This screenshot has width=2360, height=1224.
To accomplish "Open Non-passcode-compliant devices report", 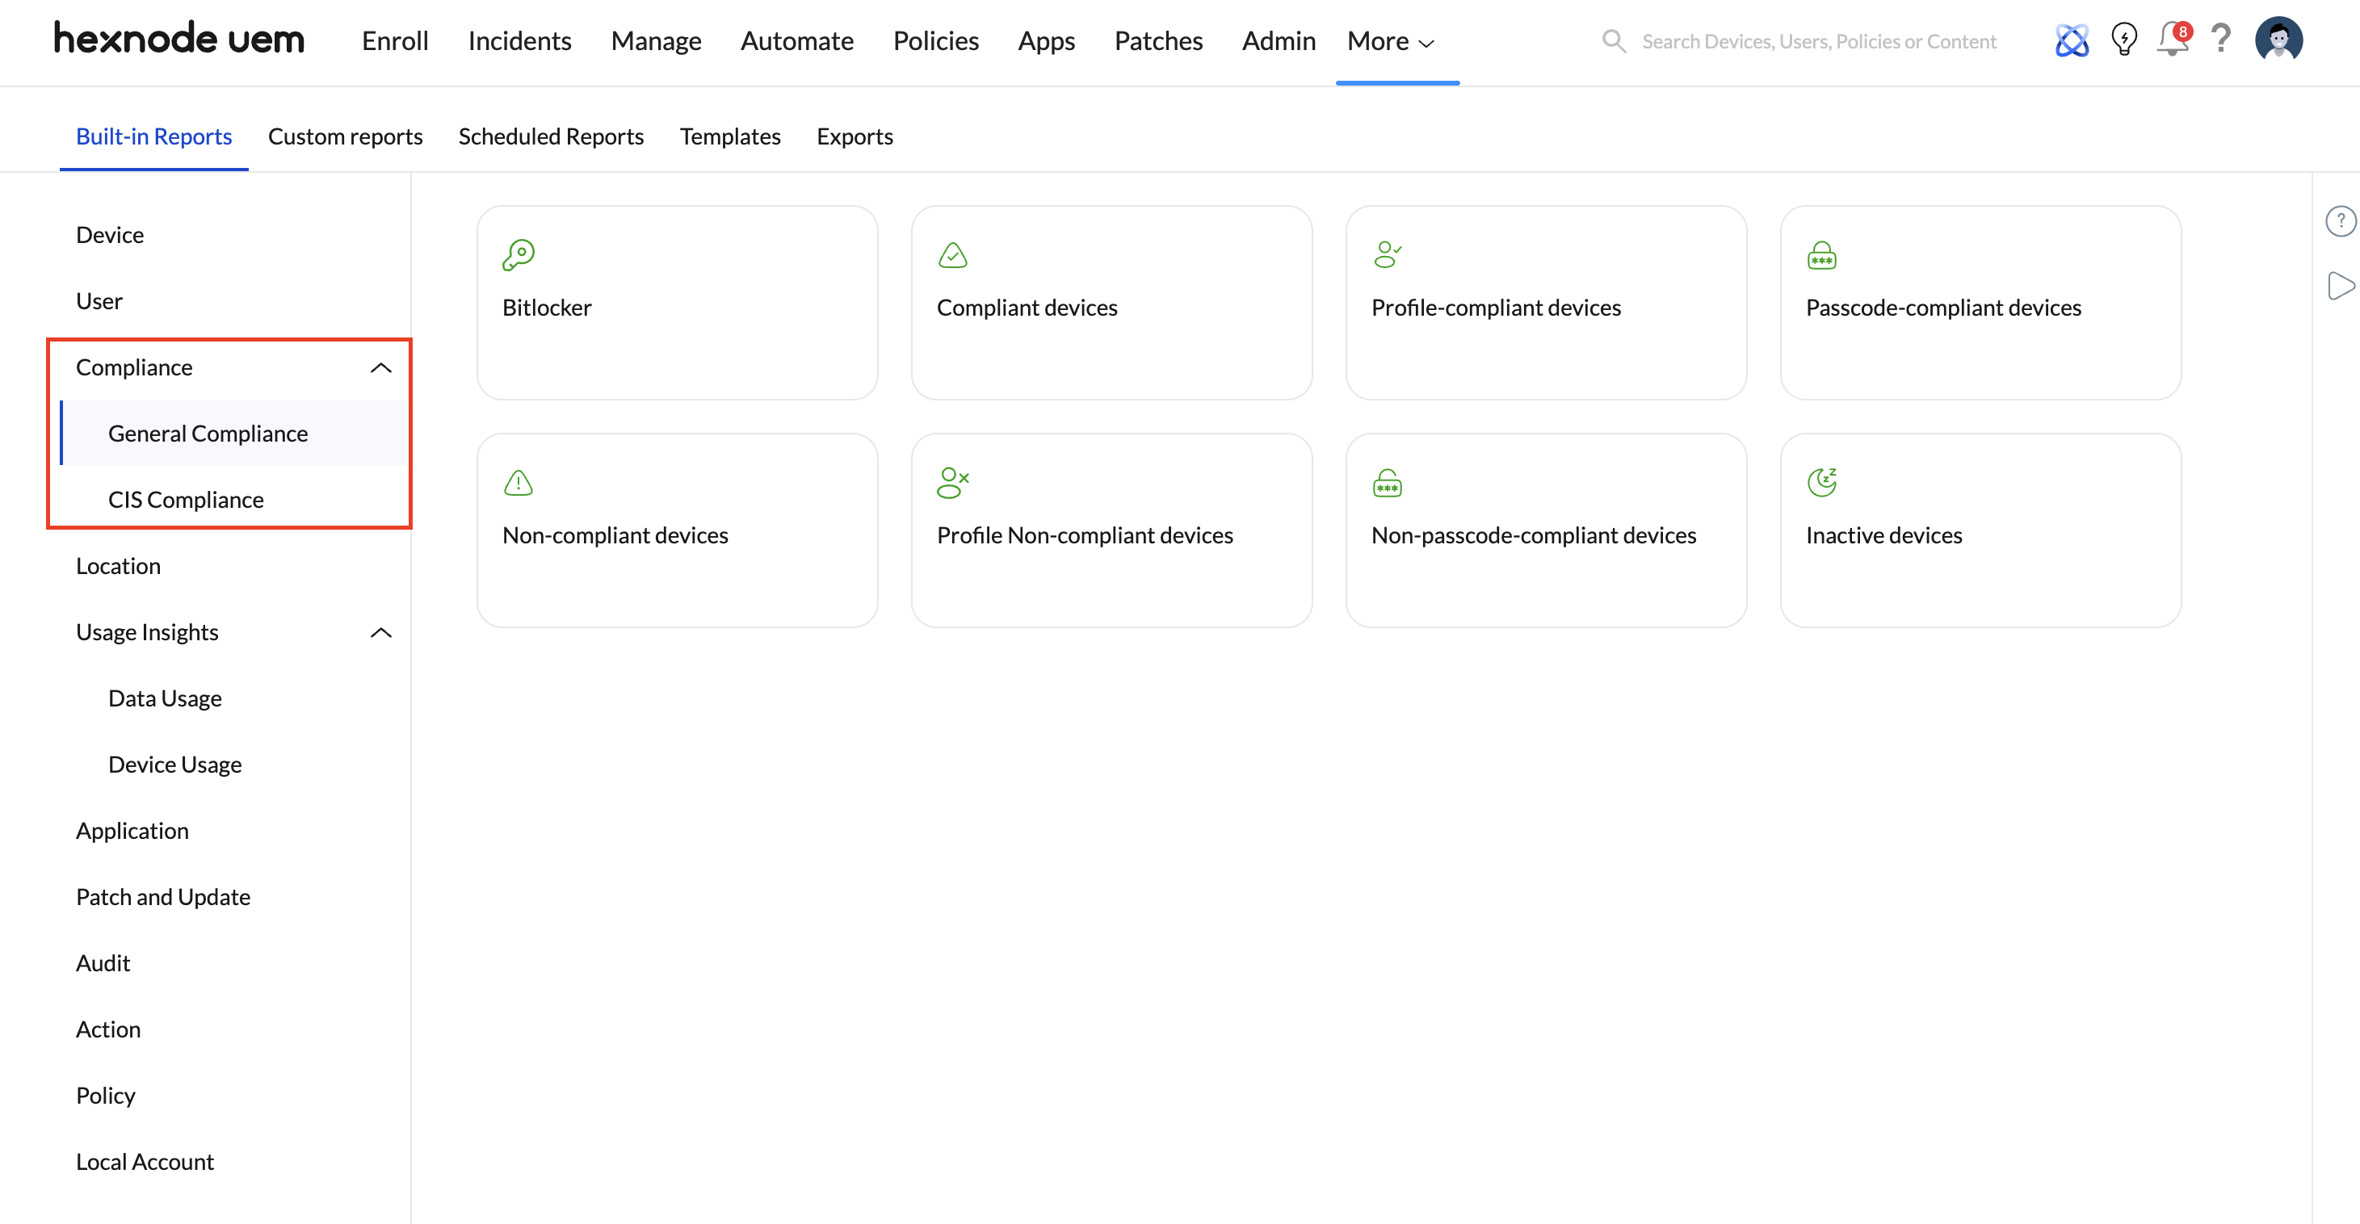I will coord(1546,530).
